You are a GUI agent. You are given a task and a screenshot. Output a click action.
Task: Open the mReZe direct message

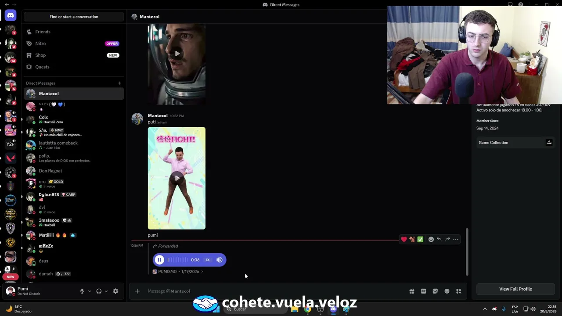coord(74,248)
